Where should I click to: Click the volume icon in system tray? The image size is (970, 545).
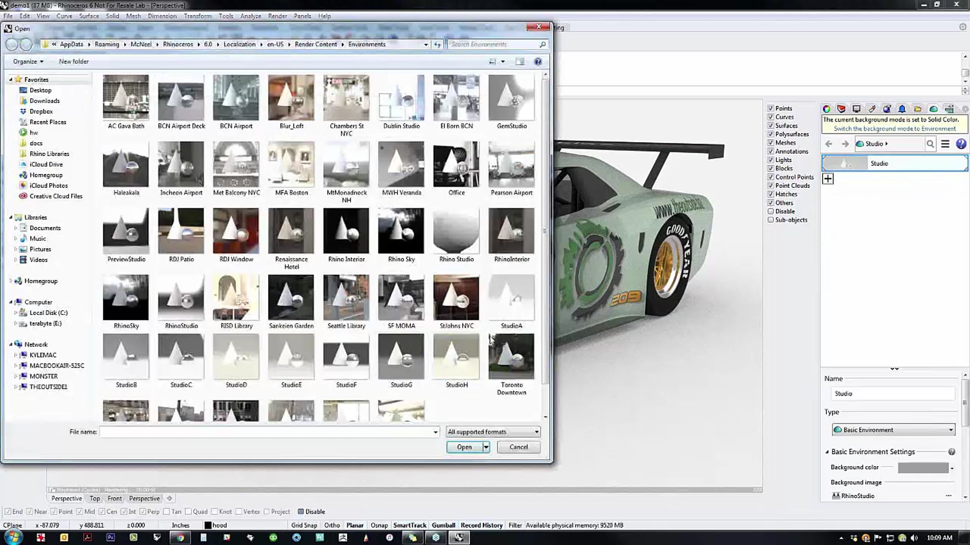tap(914, 538)
